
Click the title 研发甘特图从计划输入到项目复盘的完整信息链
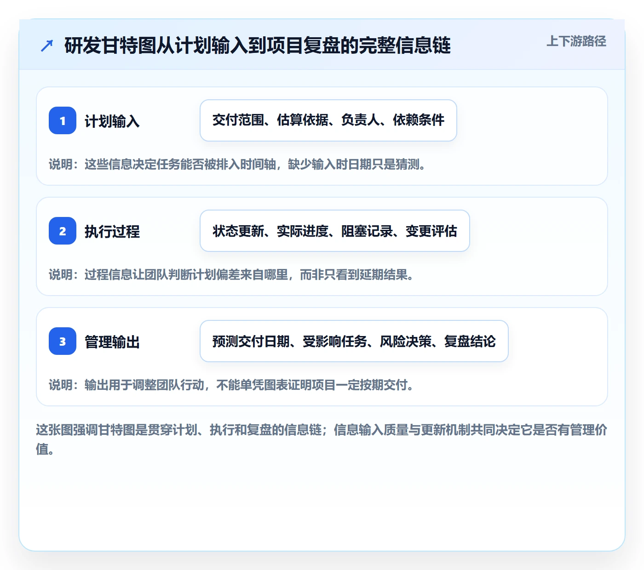[258, 46]
